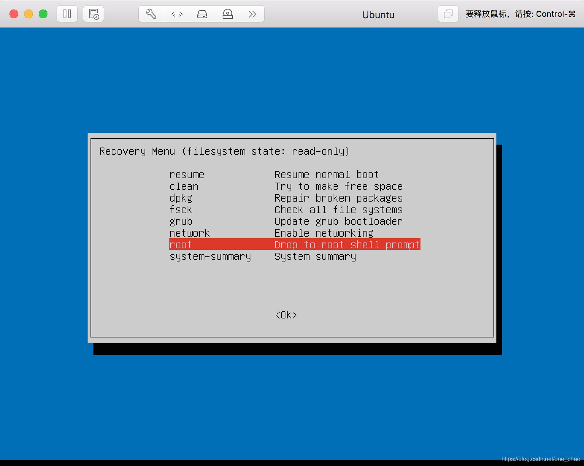The image size is (584, 466).
Task: Minimize the Ubuntu VM window
Action: coord(28,14)
